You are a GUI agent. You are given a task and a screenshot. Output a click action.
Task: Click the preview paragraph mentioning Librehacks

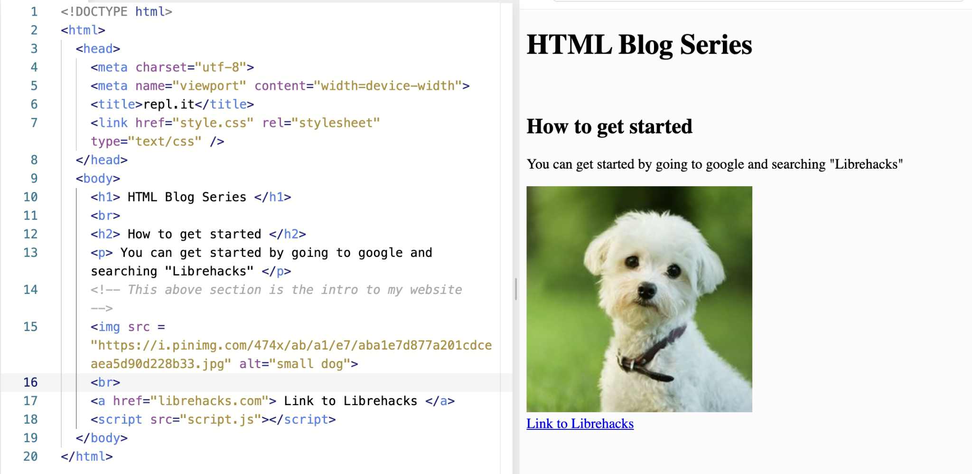[x=715, y=164]
